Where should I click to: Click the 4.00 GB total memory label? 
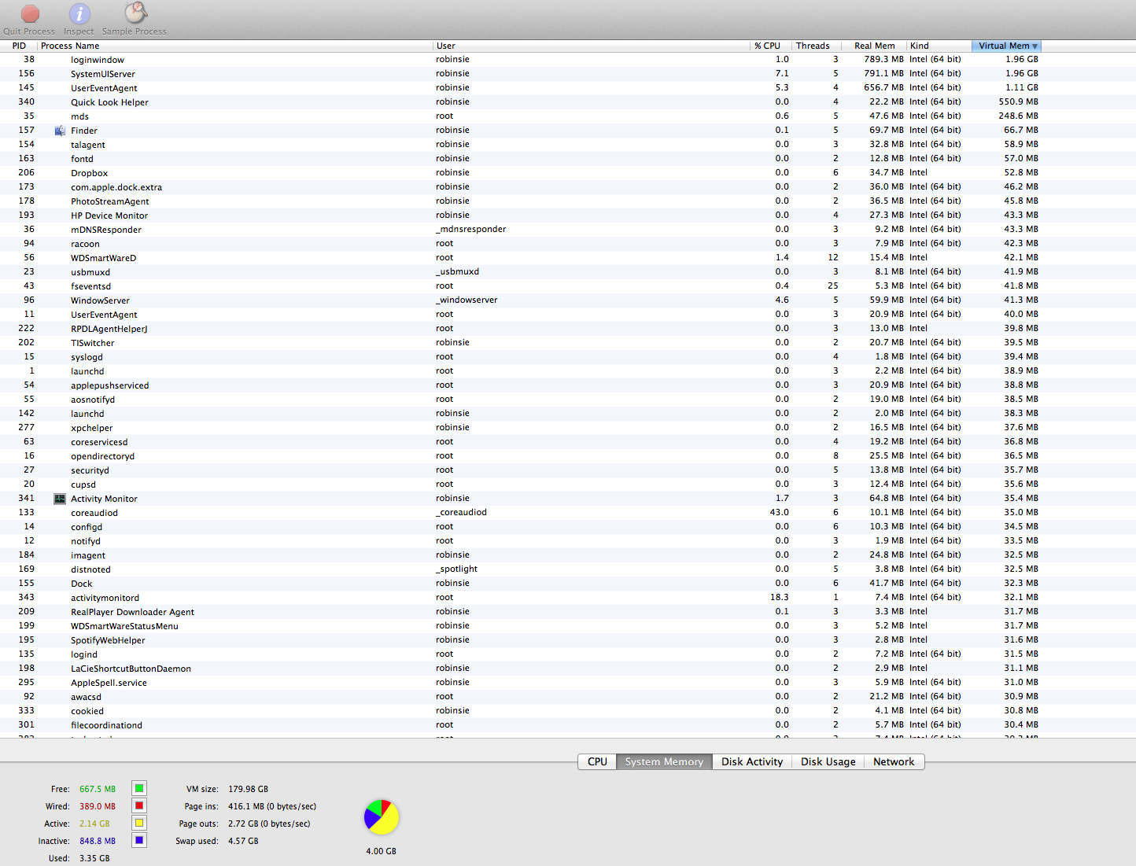[x=382, y=851]
